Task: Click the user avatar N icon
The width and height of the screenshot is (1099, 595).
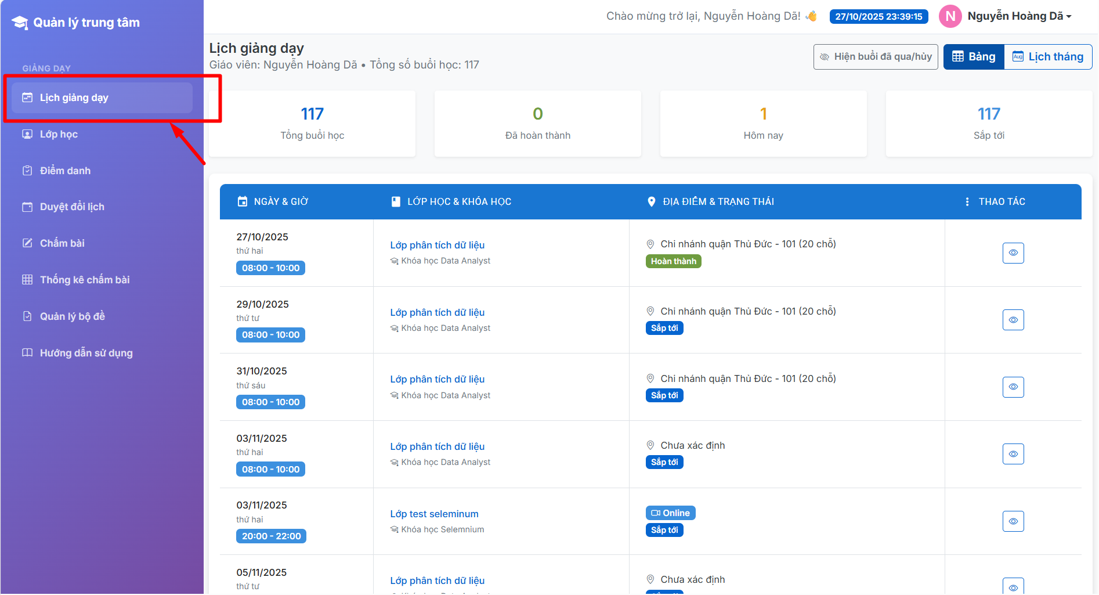Action: click(950, 16)
